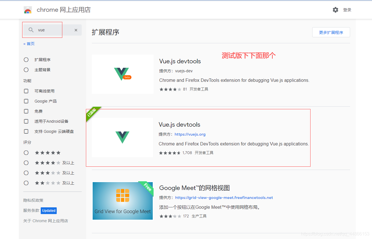Screen dimensions: 372x239
Task: Select the five-star rating radio button
Action: (26, 153)
